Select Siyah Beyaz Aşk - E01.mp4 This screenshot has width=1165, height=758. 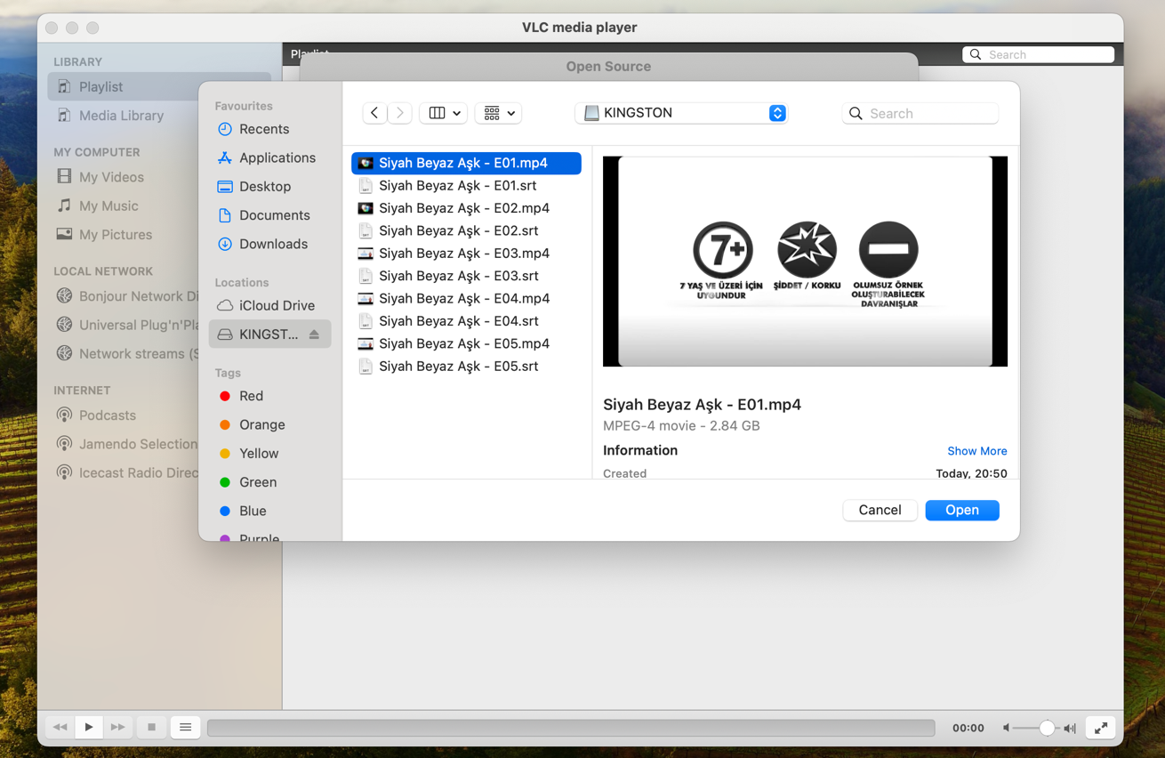coord(466,163)
